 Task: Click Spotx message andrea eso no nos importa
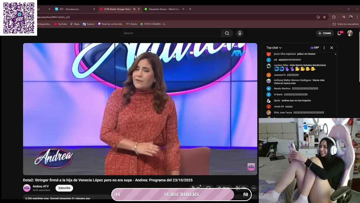[296, 100]
